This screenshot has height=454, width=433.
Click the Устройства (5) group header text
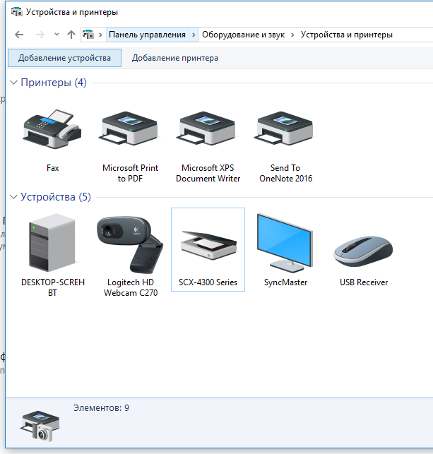tap(56, 197)
